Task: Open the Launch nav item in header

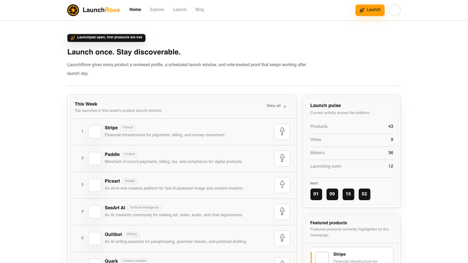Action: coord(180,10)
